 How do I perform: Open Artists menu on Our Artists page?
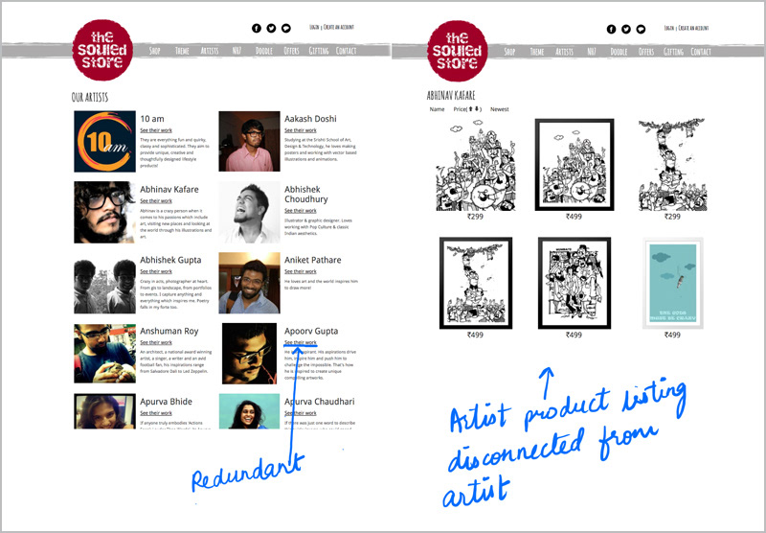point(210,51)
